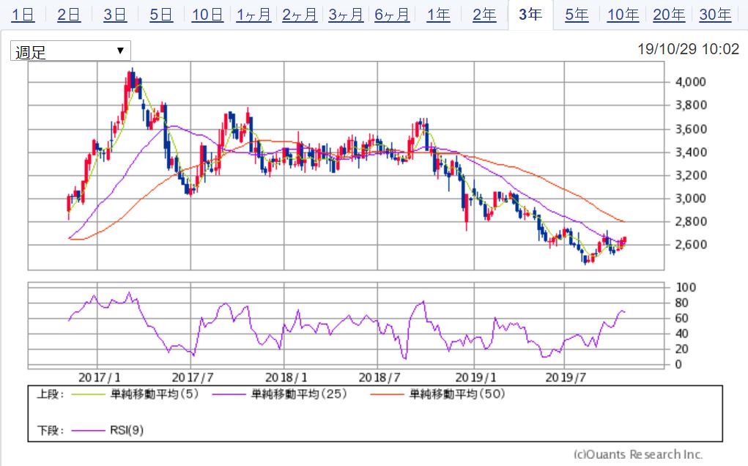Click the 3,800 price axis label
This screenshot has width=748, height=466.
coord(690,106)
